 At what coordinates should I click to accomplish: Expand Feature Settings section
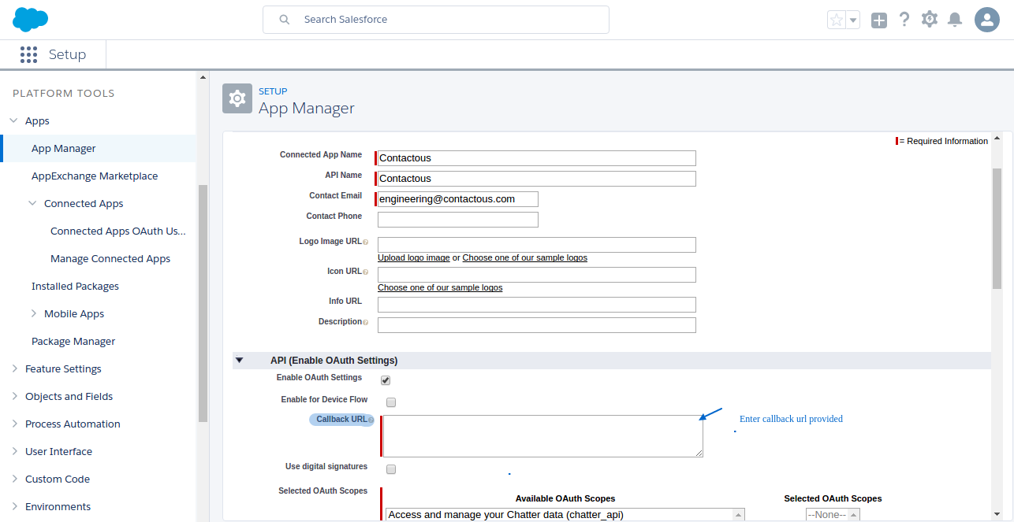pos(13,369)
